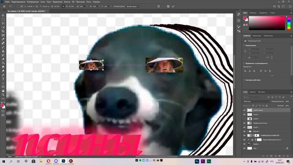Click the foreground color swatch in Color panel
293x165 pixels.
click(x=245, y=18)
